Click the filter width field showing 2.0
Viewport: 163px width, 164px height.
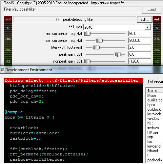pos(139,47)
